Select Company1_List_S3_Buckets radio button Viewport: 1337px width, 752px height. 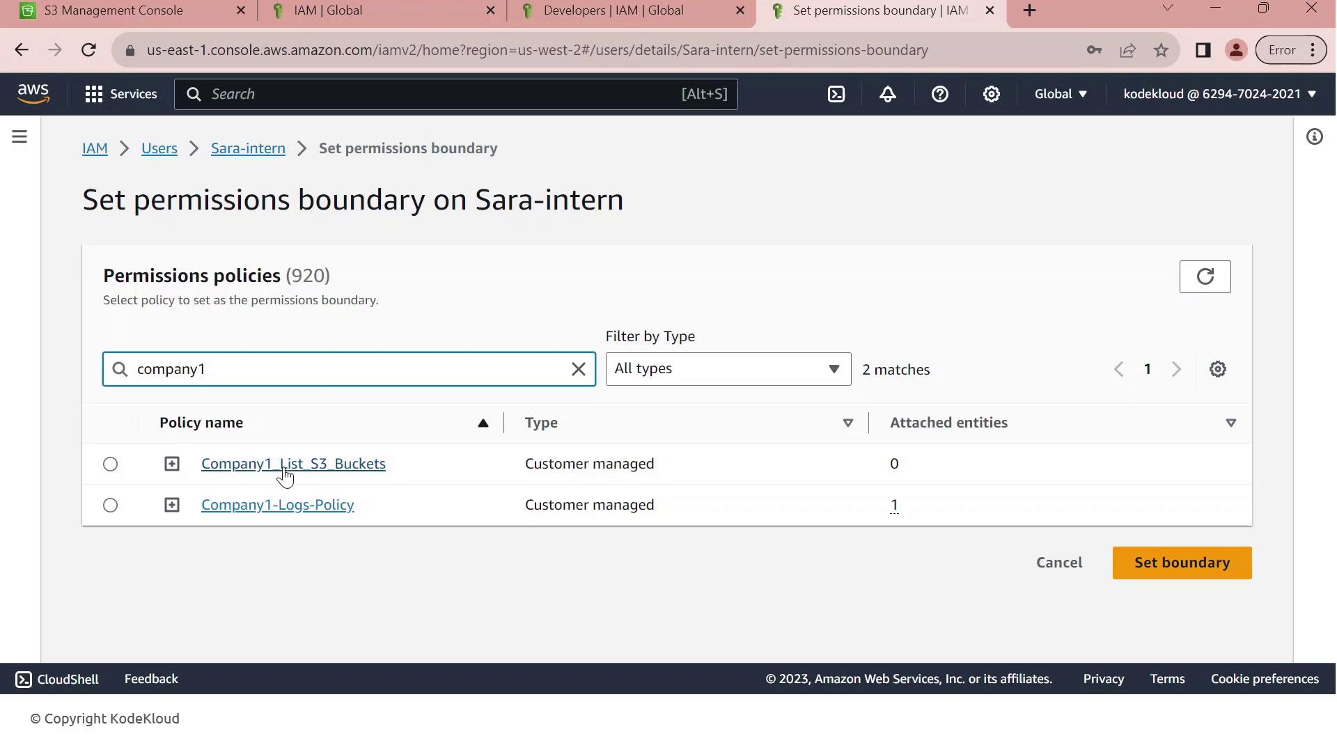(110, 464)
